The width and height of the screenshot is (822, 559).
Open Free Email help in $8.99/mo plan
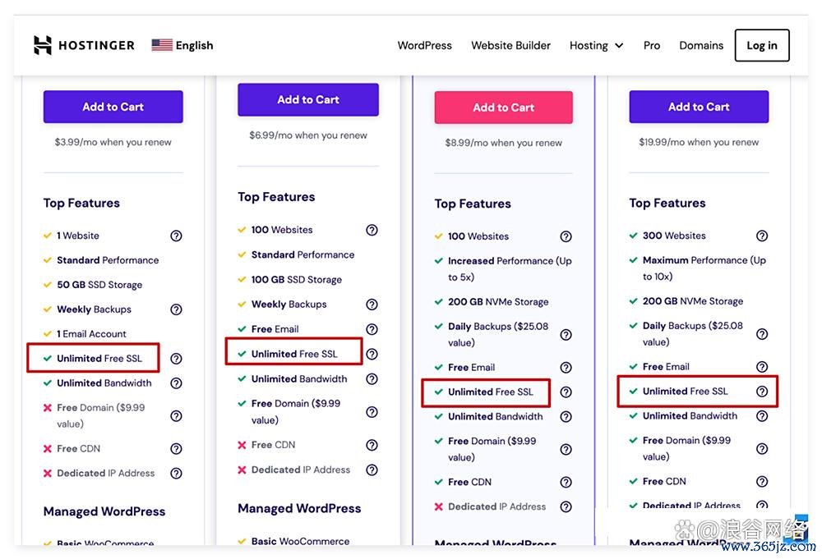click(566, 368)
